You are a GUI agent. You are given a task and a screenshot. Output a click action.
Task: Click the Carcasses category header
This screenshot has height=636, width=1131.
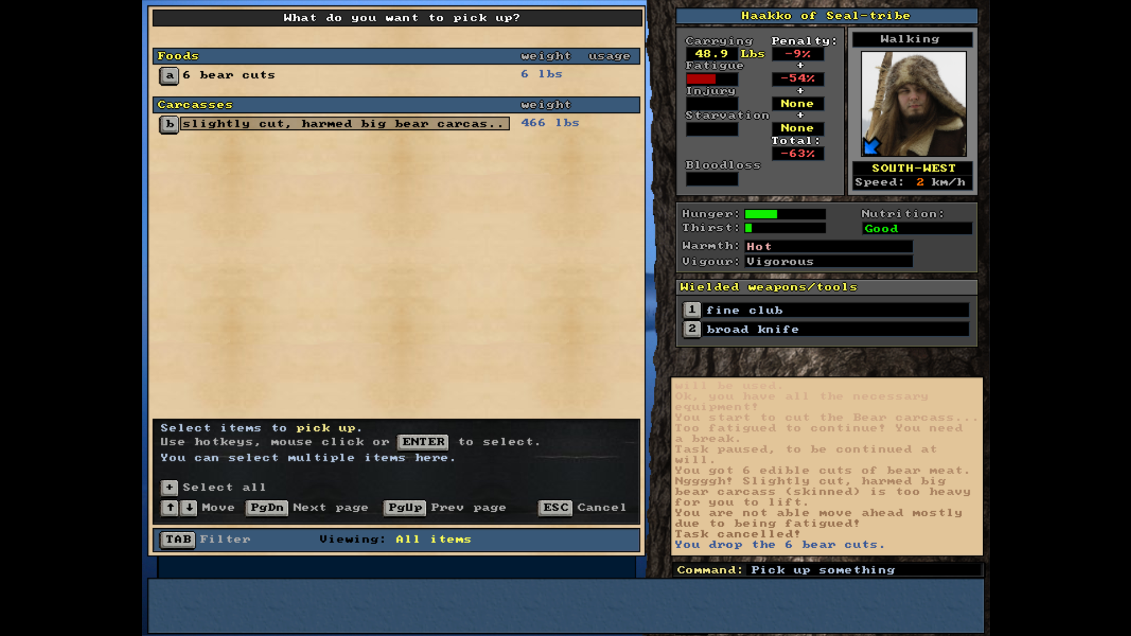pos(195,105)
